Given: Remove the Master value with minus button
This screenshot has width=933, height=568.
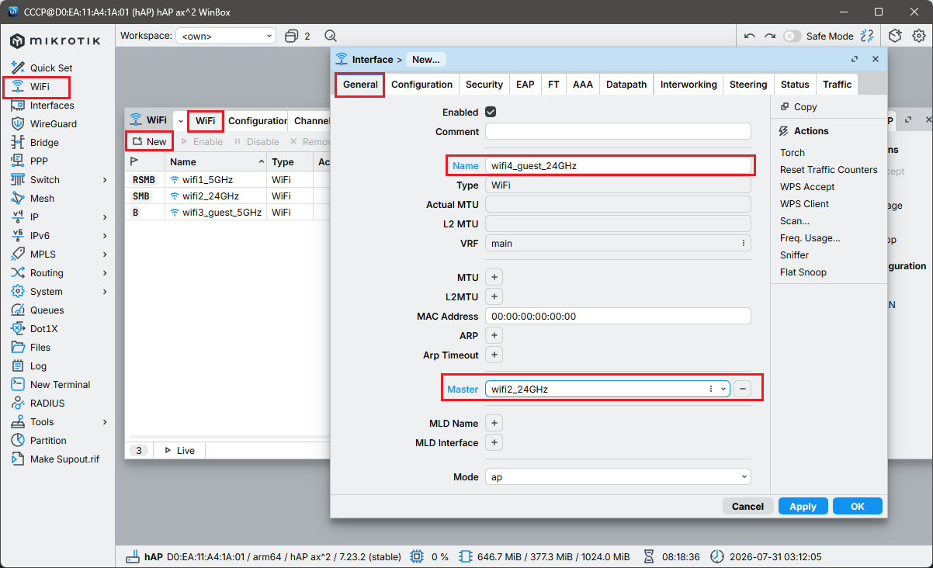Looking at the screenshot, I should pos(742,389).
